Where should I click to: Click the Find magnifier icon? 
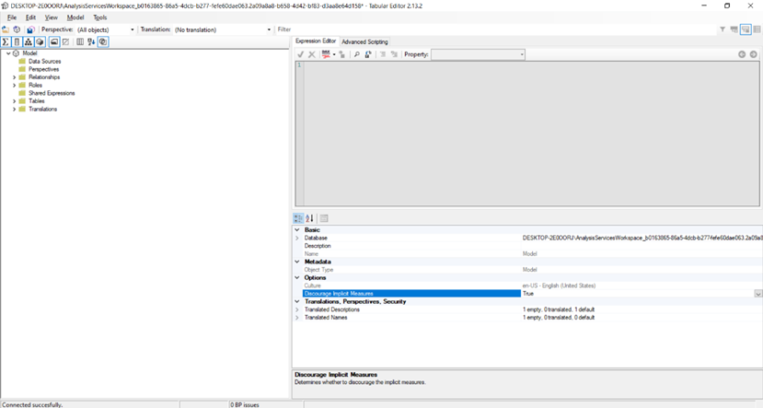click(x=357, y=54)
